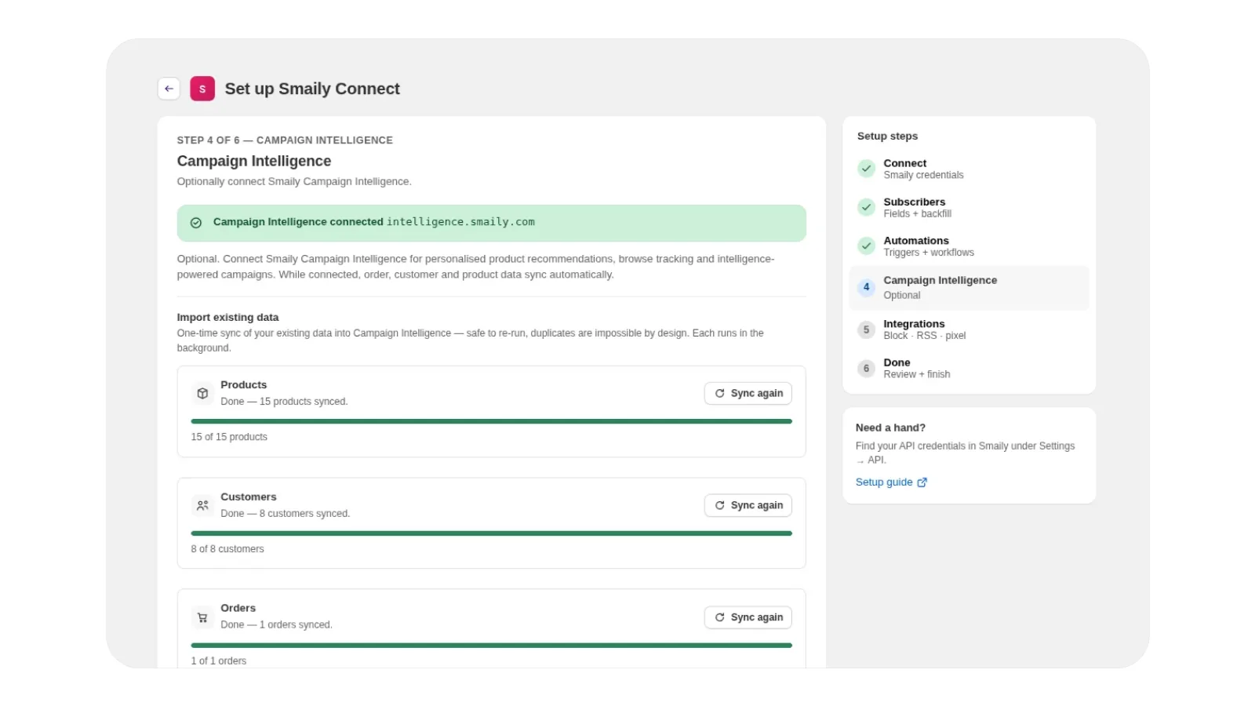The width and height of the screenshot is (1255, 706).
Task: Select the Campaign Intelligence setup step
Action: [969, 288]
